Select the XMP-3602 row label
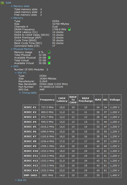Viewport: 127px width, 185px height. pos(31,175)
